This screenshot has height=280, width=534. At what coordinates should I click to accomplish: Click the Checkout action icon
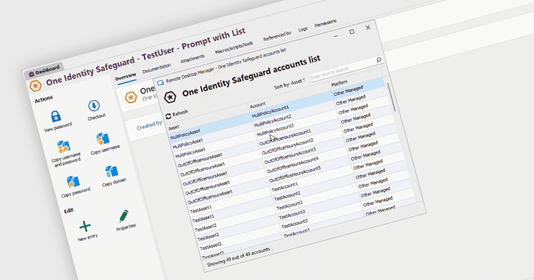pyautogui.click(x=94, y=105)
